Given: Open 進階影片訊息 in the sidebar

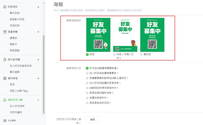Looking at the screenshot, I should coord(17,19).
